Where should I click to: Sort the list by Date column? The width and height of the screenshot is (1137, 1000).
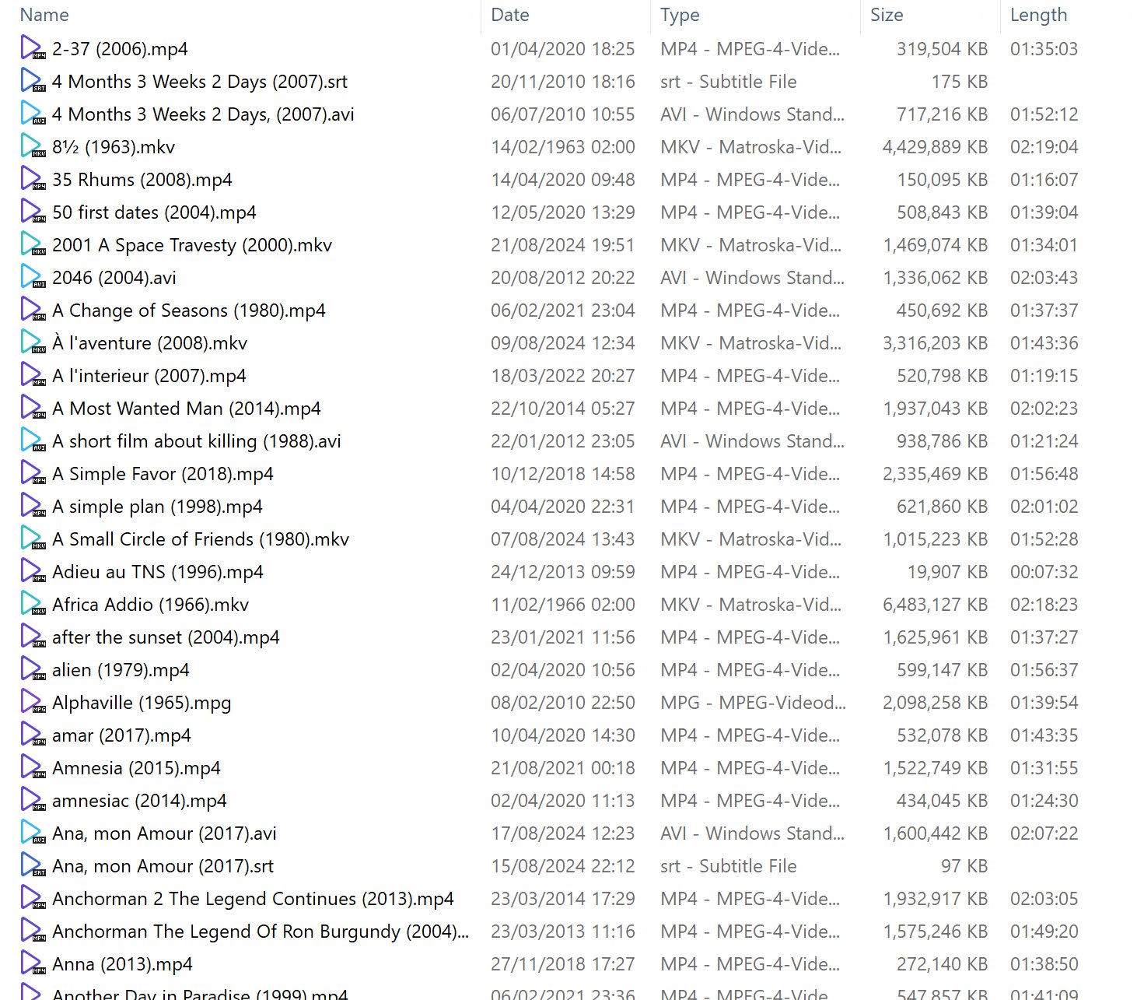[510, 15]
